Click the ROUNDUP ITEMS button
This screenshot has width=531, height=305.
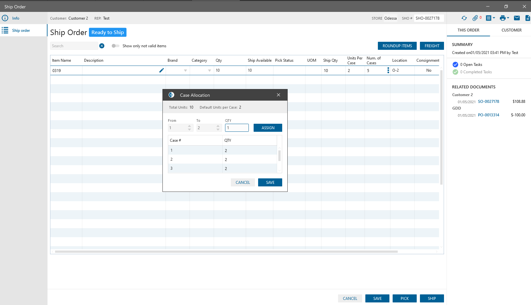397,46
